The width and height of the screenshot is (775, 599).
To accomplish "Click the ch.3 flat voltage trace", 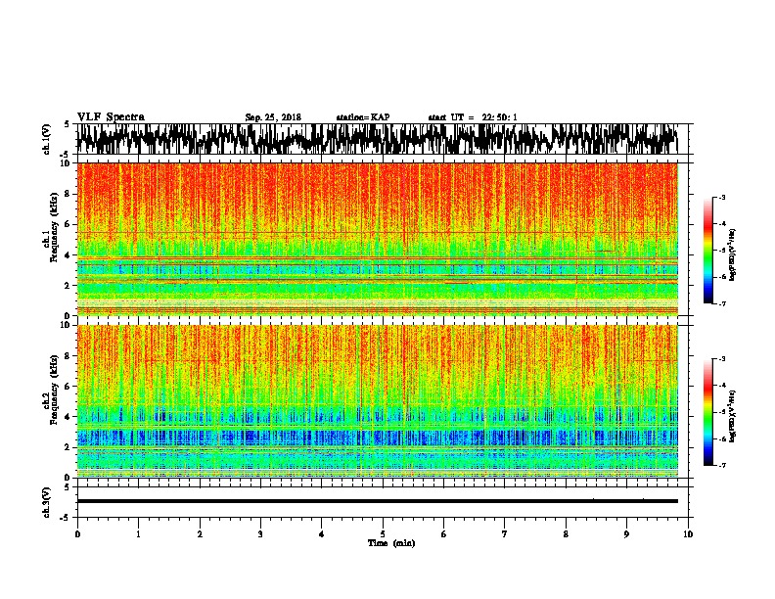I will click(377, 501).
